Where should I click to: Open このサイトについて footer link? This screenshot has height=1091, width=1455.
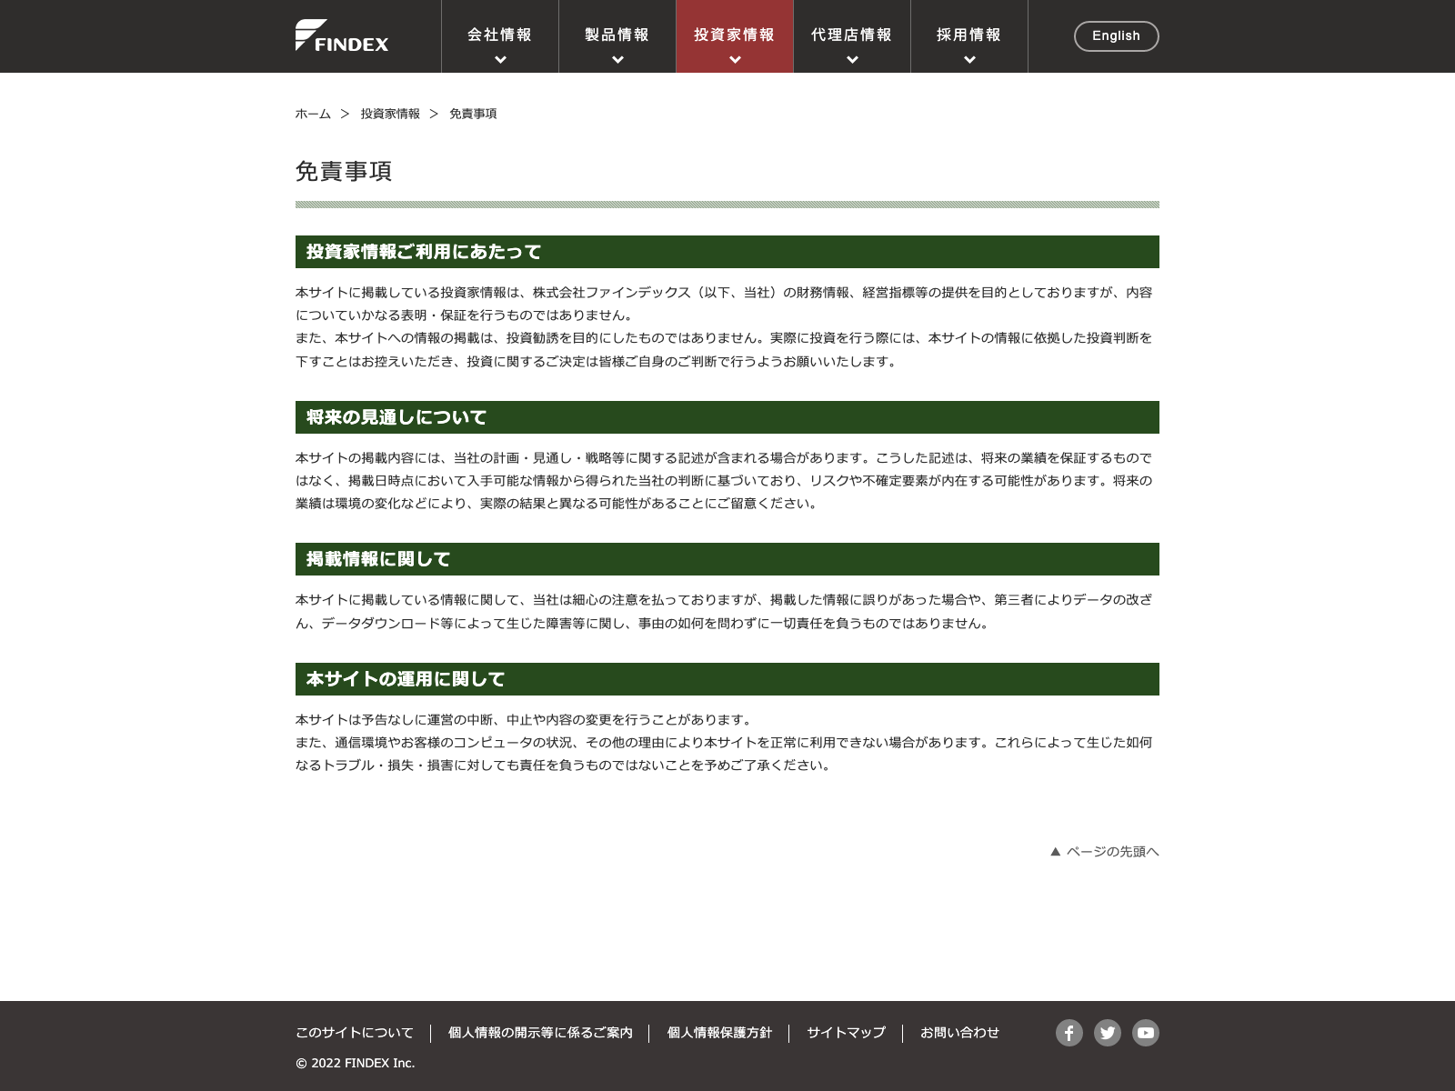coord(355,1033)
